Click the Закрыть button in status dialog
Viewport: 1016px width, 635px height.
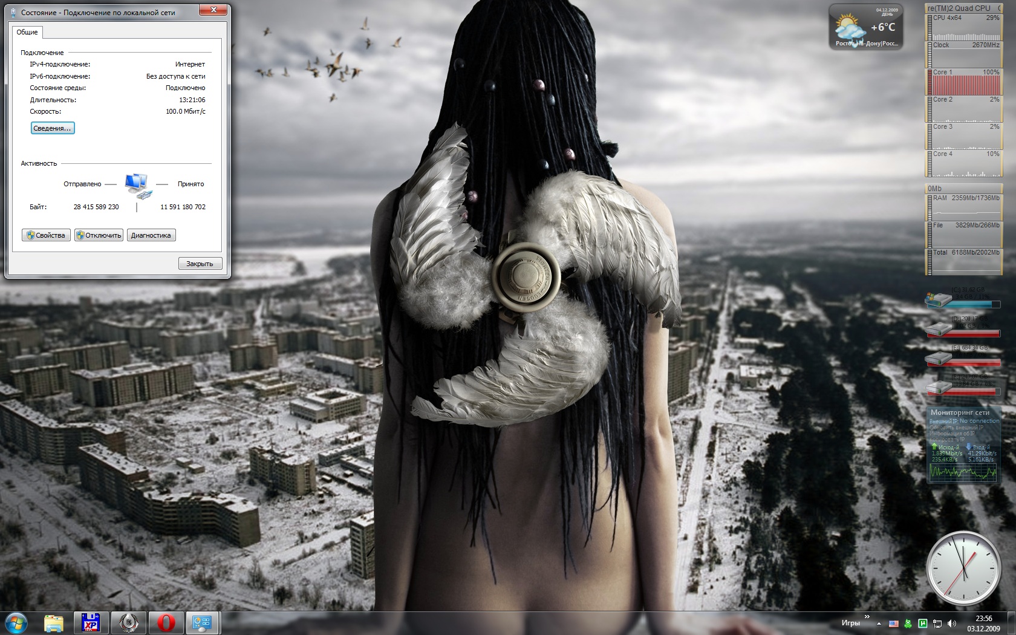[200, 264]
